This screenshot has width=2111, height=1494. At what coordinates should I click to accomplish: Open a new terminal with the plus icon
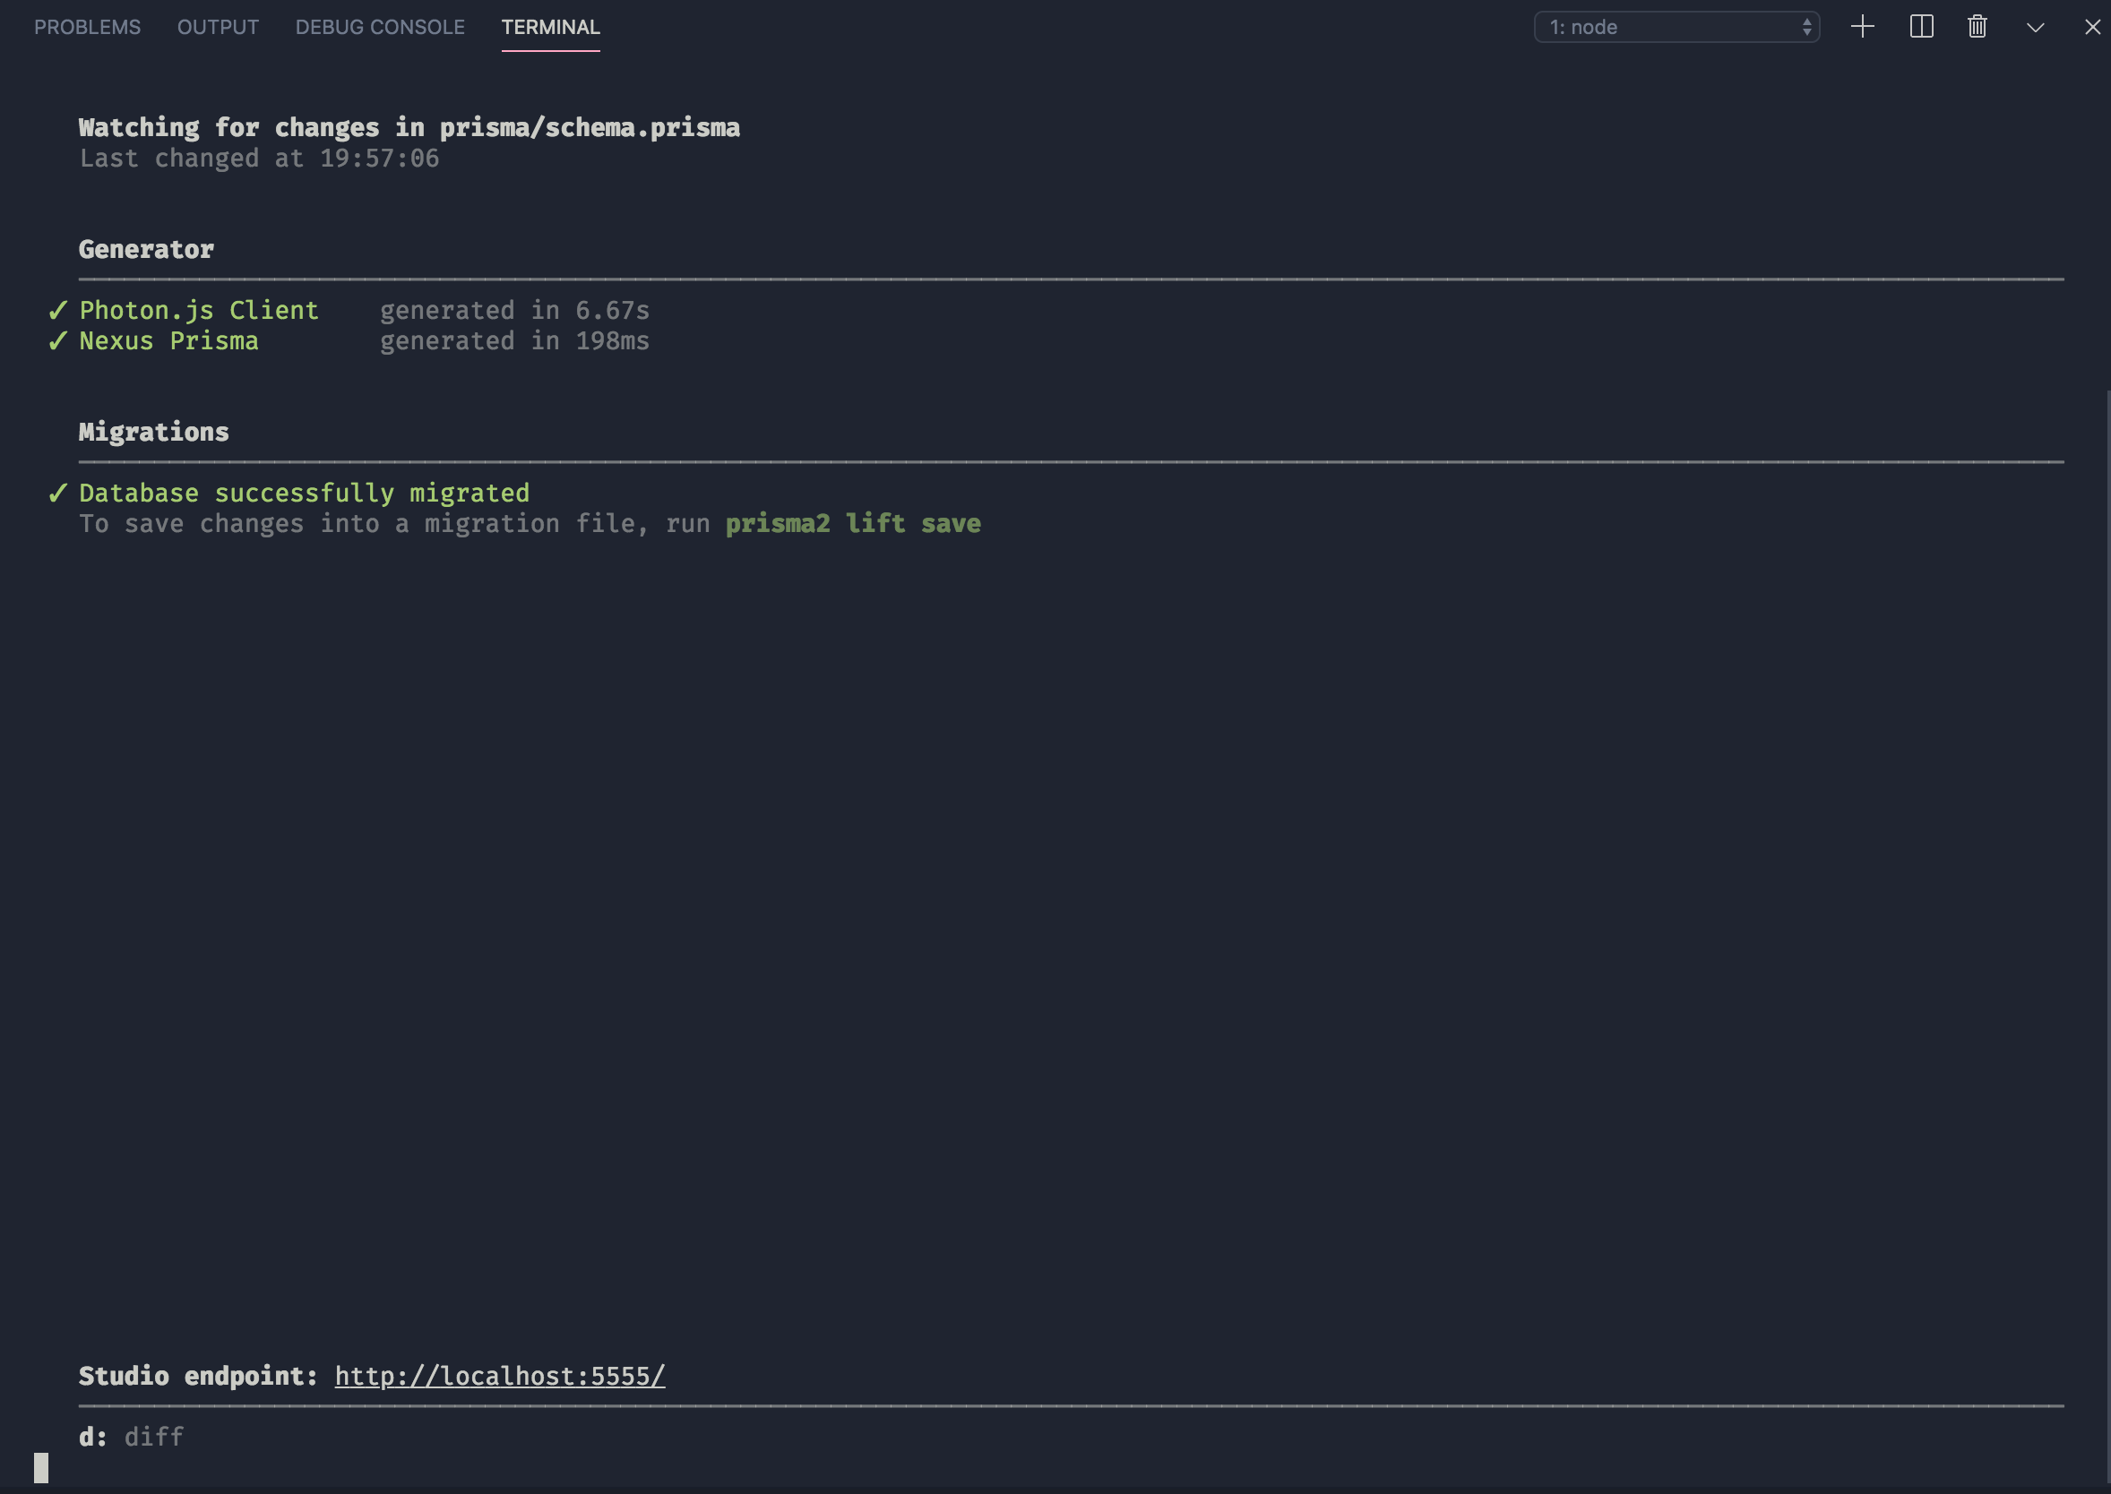coord(1863,27)
